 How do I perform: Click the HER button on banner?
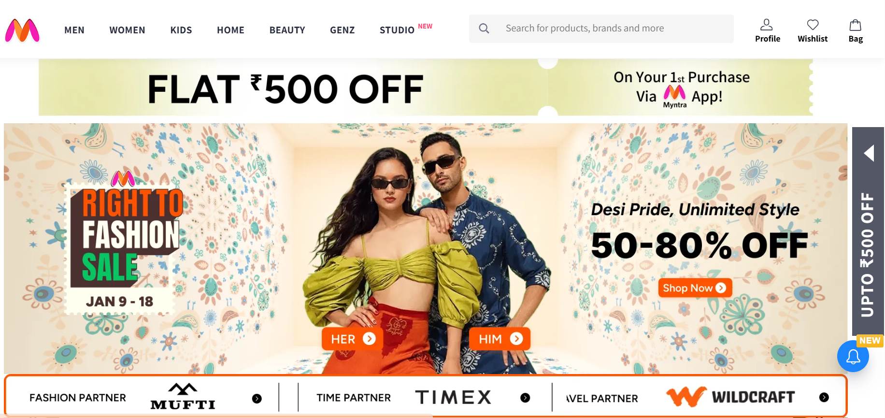tap(353, 339)
